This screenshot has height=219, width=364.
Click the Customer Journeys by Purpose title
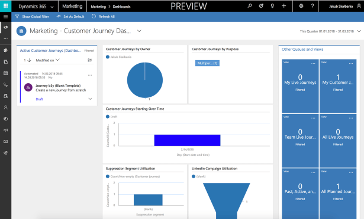pos(215,49)
